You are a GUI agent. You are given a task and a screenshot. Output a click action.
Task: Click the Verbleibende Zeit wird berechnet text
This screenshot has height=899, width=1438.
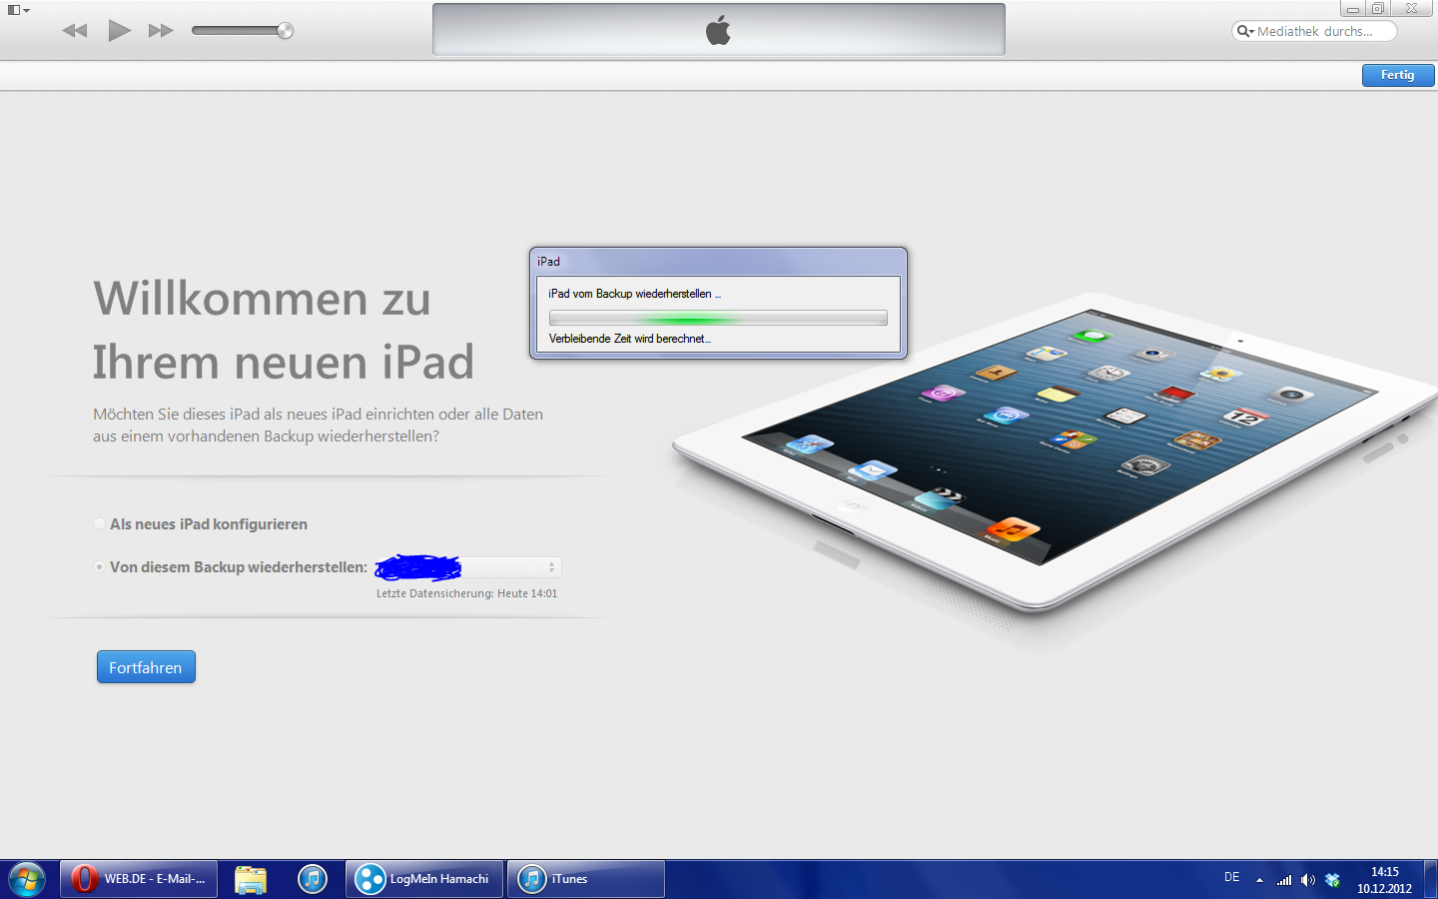(x=630, y=339)
